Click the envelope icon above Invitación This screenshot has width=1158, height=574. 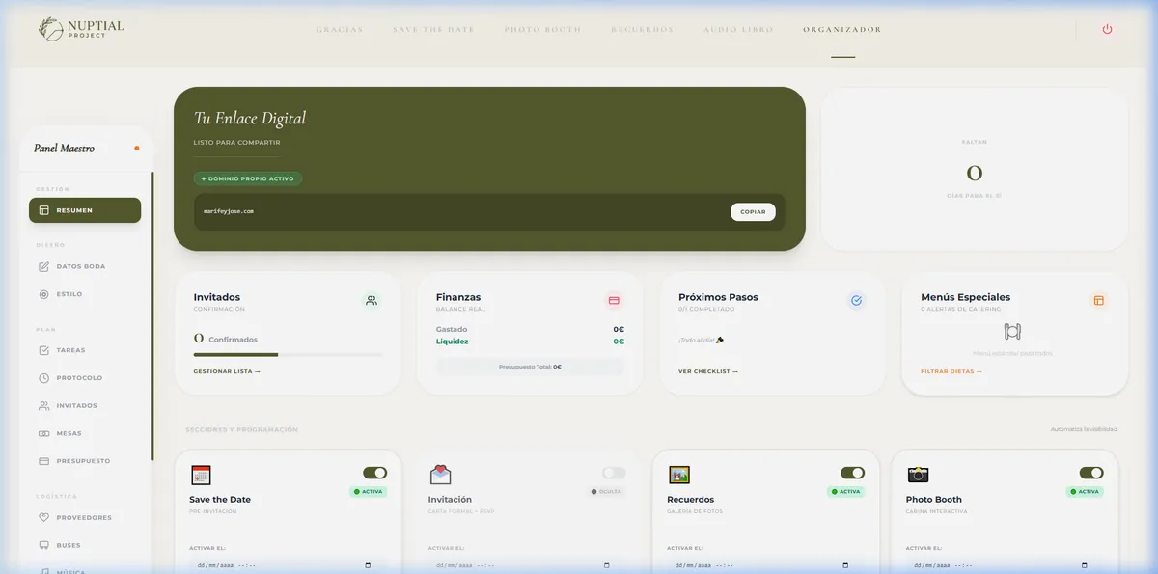[x=440, y=475]
